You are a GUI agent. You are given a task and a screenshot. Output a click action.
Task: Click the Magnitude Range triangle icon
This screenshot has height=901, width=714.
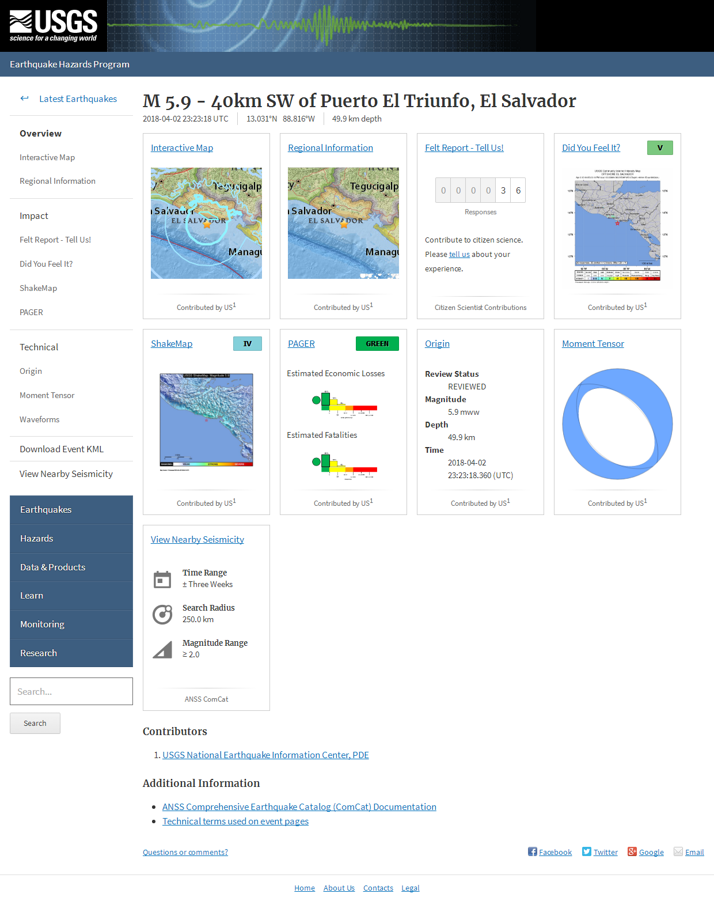162,649
